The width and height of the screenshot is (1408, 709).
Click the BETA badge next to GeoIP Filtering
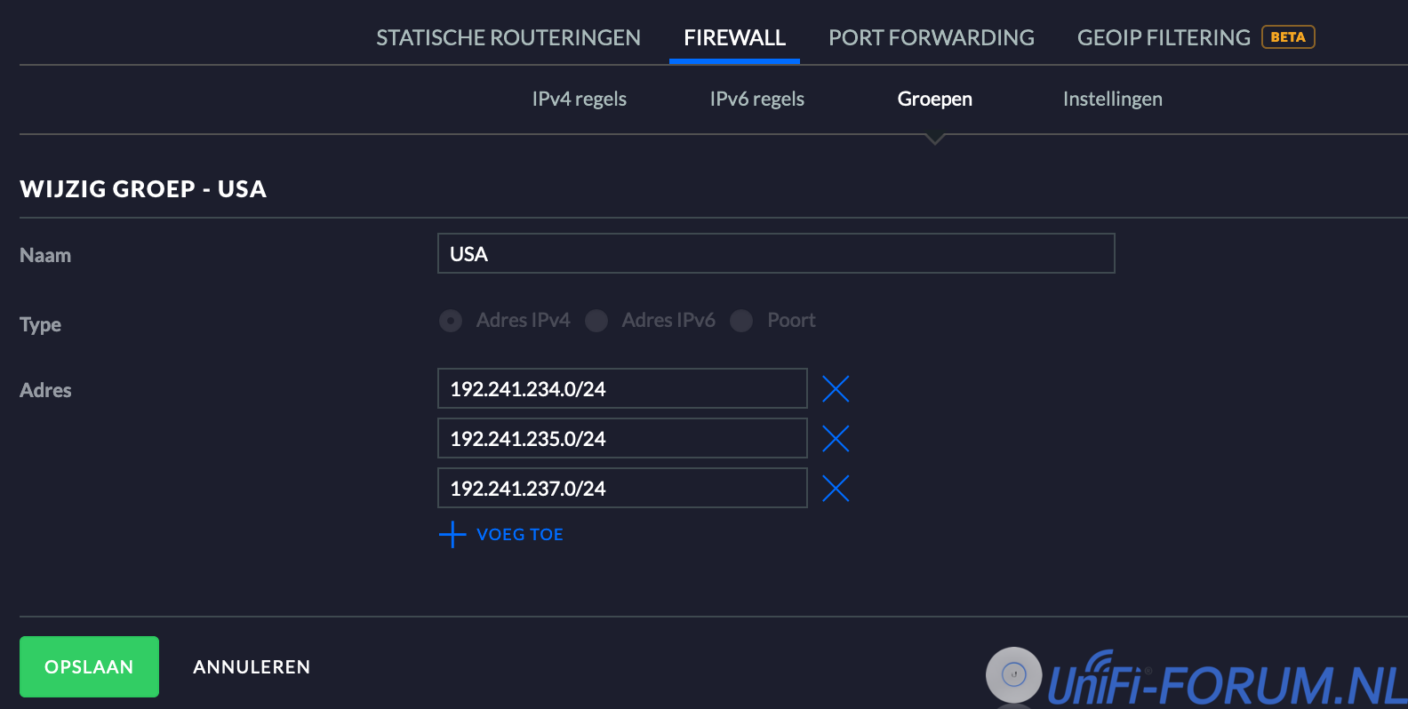pos(1288,37)
